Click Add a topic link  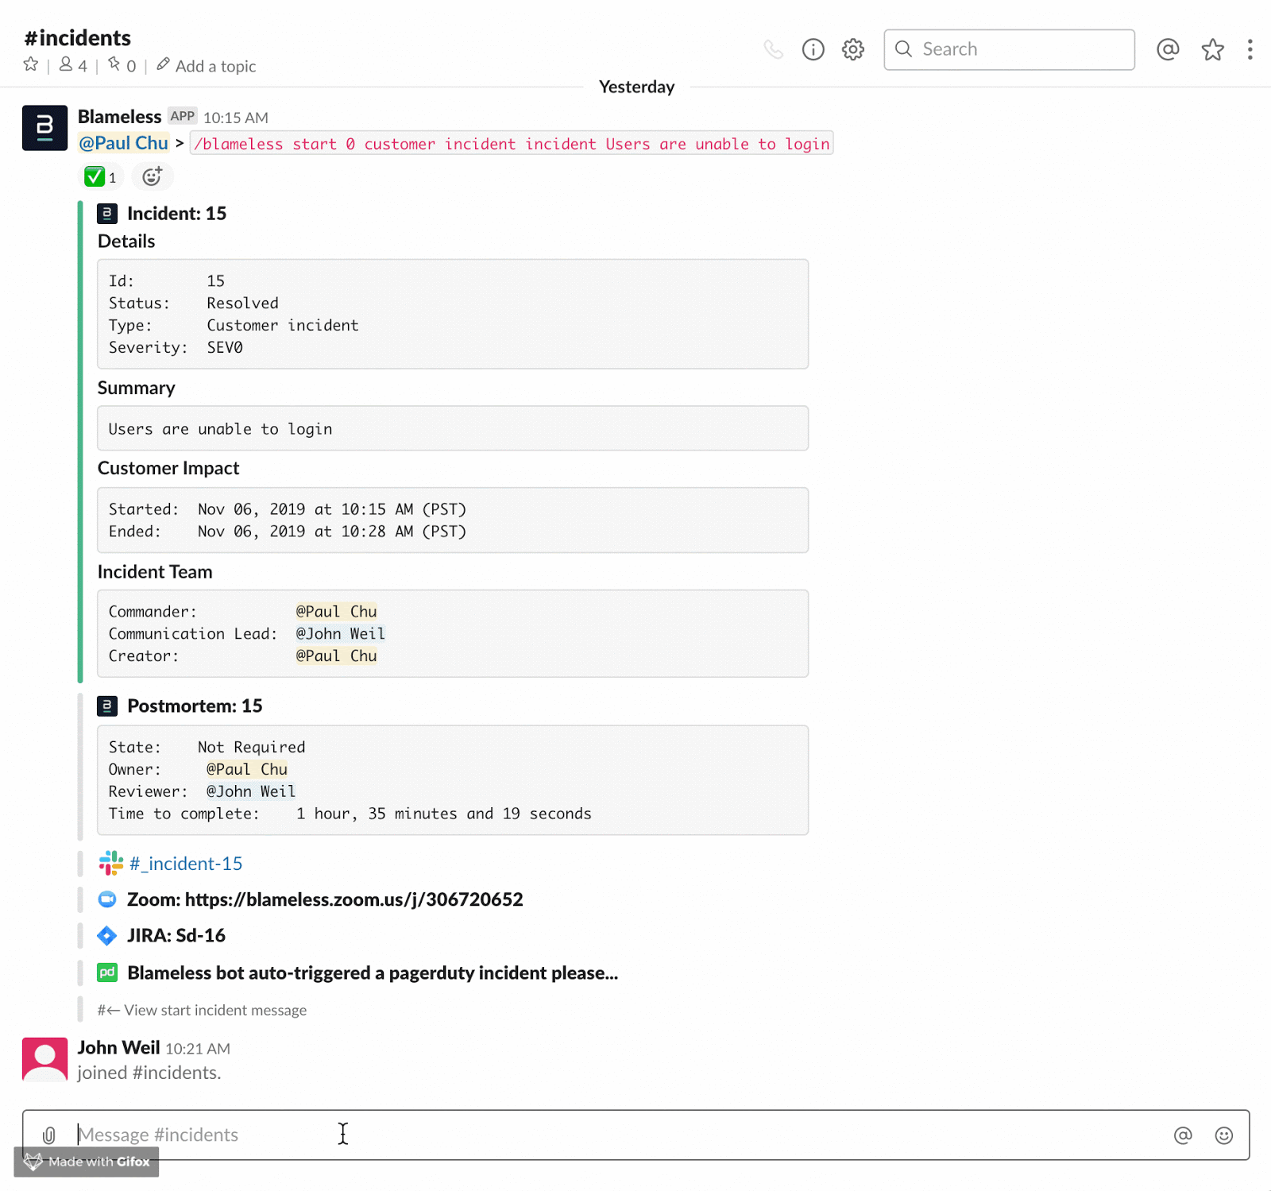pyautogui.click(x=207, y=66)
